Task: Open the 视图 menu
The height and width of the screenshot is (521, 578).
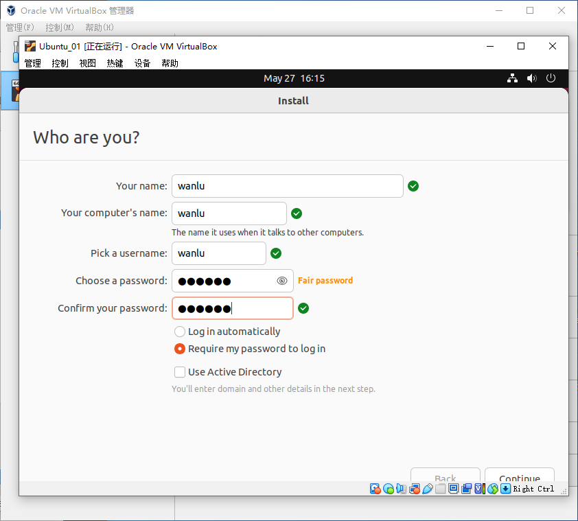Action: pos(87,63)
